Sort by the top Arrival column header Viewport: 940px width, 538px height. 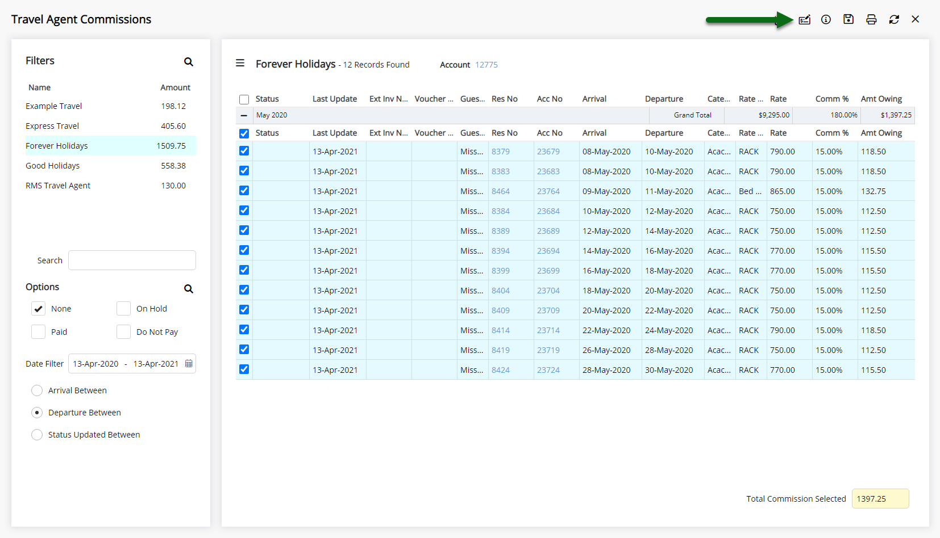[594, 99]
